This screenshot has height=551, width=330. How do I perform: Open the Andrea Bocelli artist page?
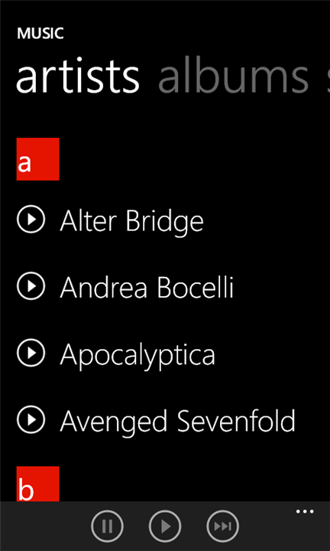[147, 287]
